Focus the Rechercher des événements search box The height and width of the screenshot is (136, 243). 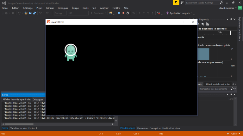click(215, 89)
